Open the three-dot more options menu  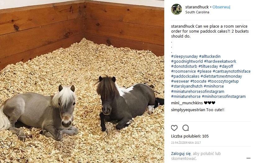click(x=248, y=158)
